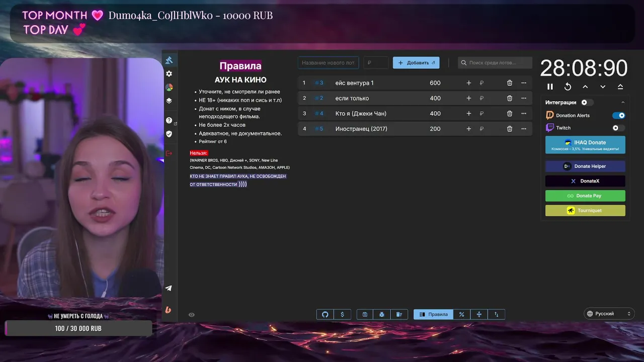Open the shield checkmark sidebar icon
This screenshot has width=644, height=362.
169,134
